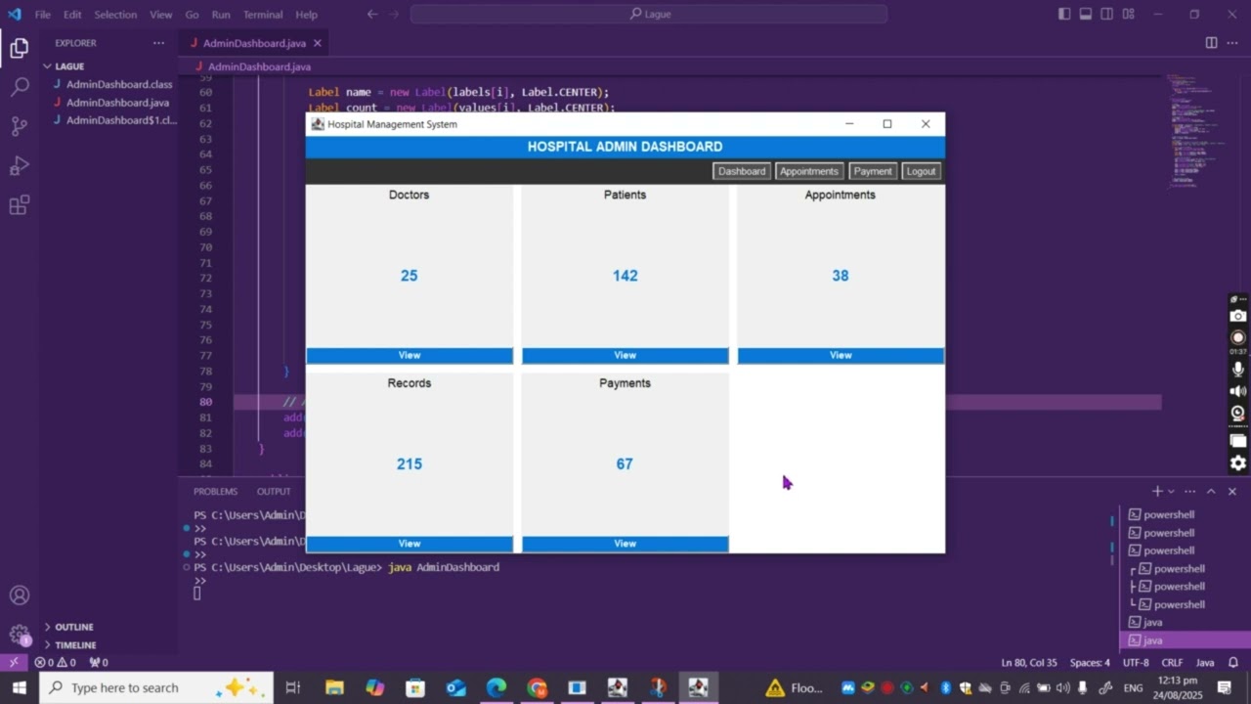The image size is (1251, 704).
Task: Close the AdminDashboard.java editor tab
Action: coord(318,43)
